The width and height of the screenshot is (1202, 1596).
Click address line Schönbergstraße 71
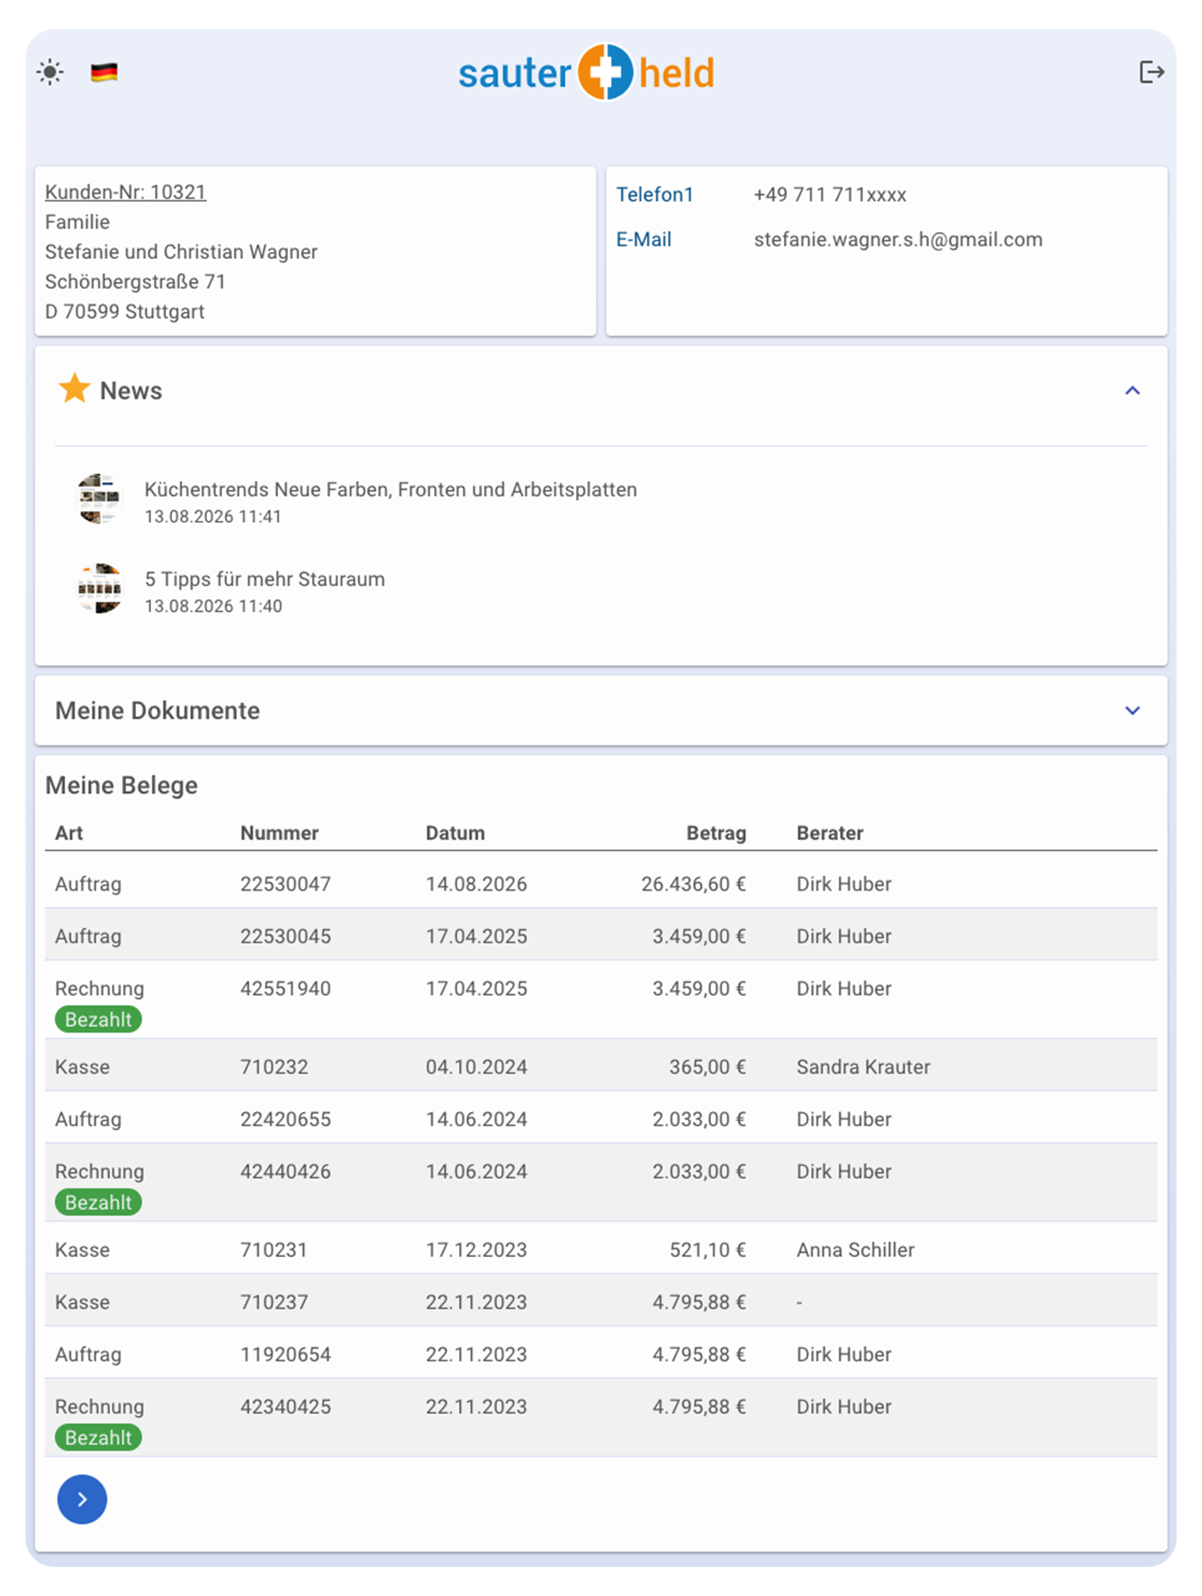135,281
